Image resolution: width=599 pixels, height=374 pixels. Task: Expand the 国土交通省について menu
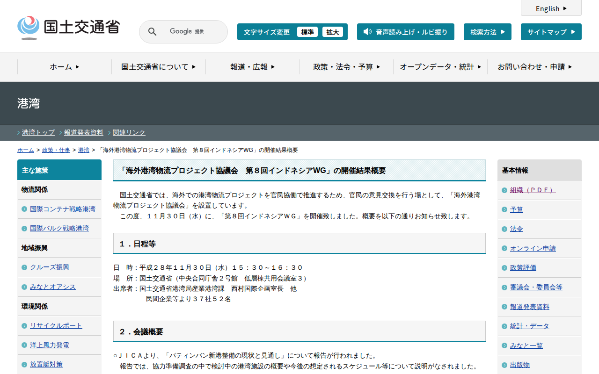[x=158, y=67]
